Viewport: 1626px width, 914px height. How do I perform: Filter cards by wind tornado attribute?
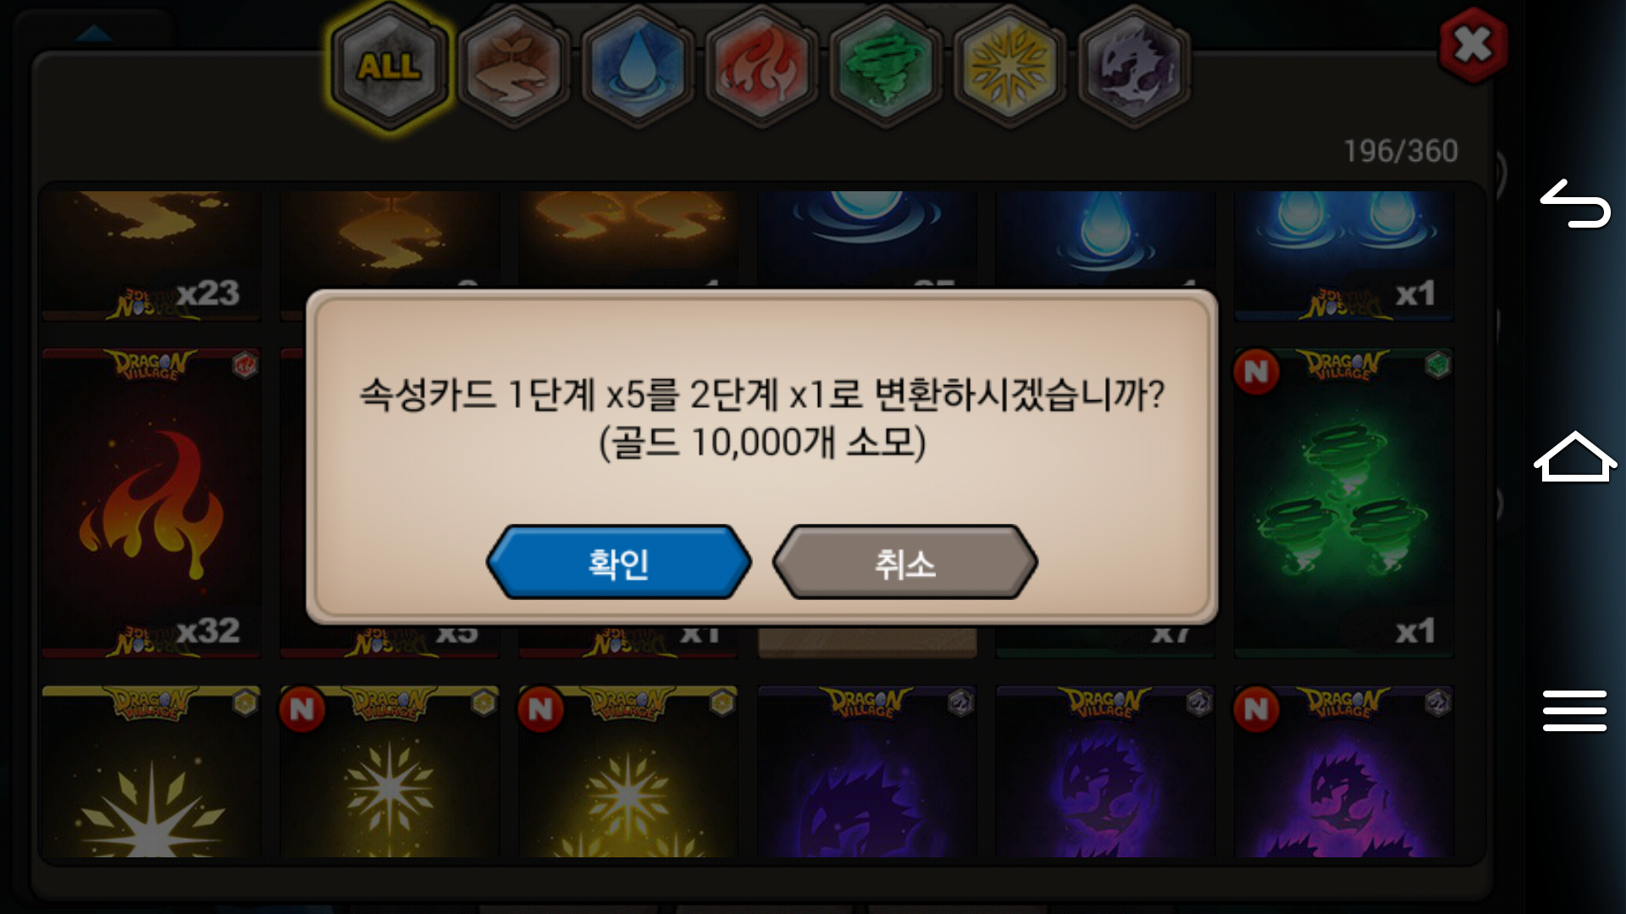pos(885,68)
